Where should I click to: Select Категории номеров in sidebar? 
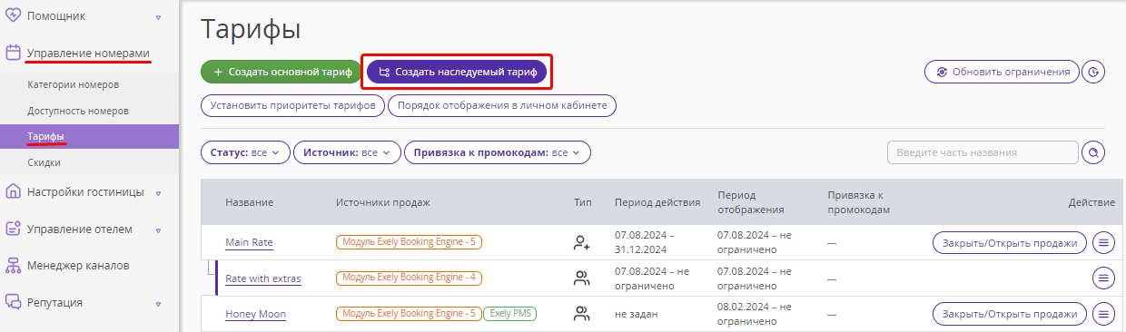point(74,84)
